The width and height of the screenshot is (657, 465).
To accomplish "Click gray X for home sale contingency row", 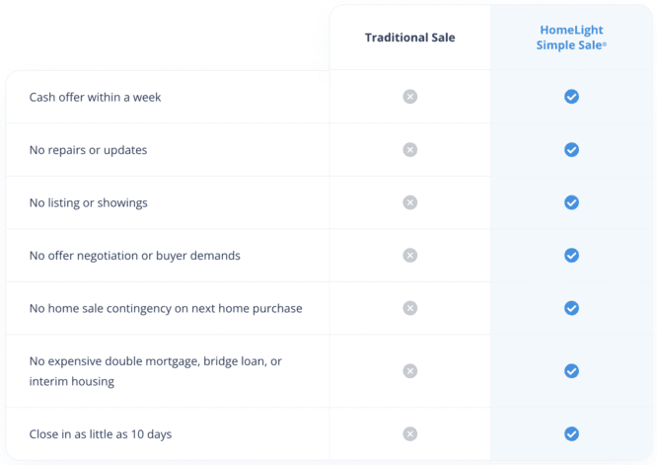I will [x=410, y=308].
